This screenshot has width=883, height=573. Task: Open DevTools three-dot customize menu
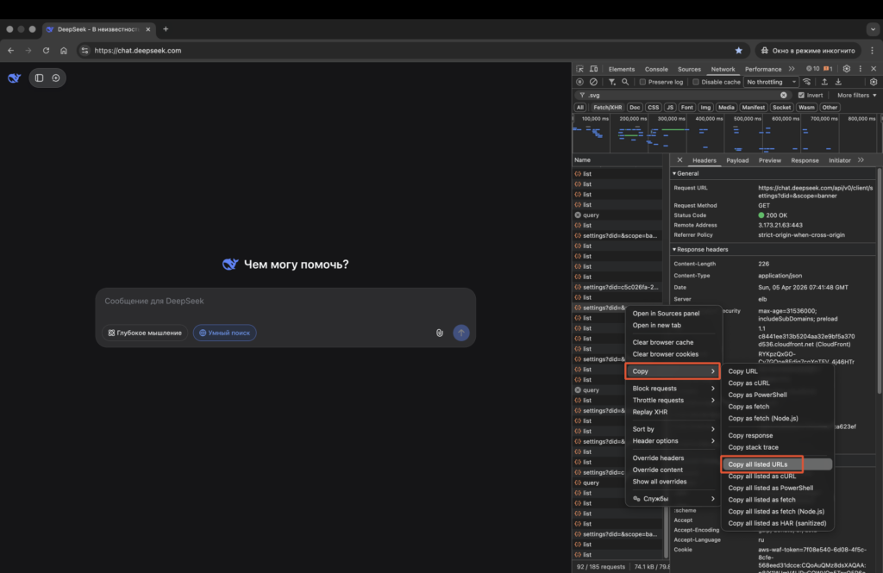coord(861,69)
